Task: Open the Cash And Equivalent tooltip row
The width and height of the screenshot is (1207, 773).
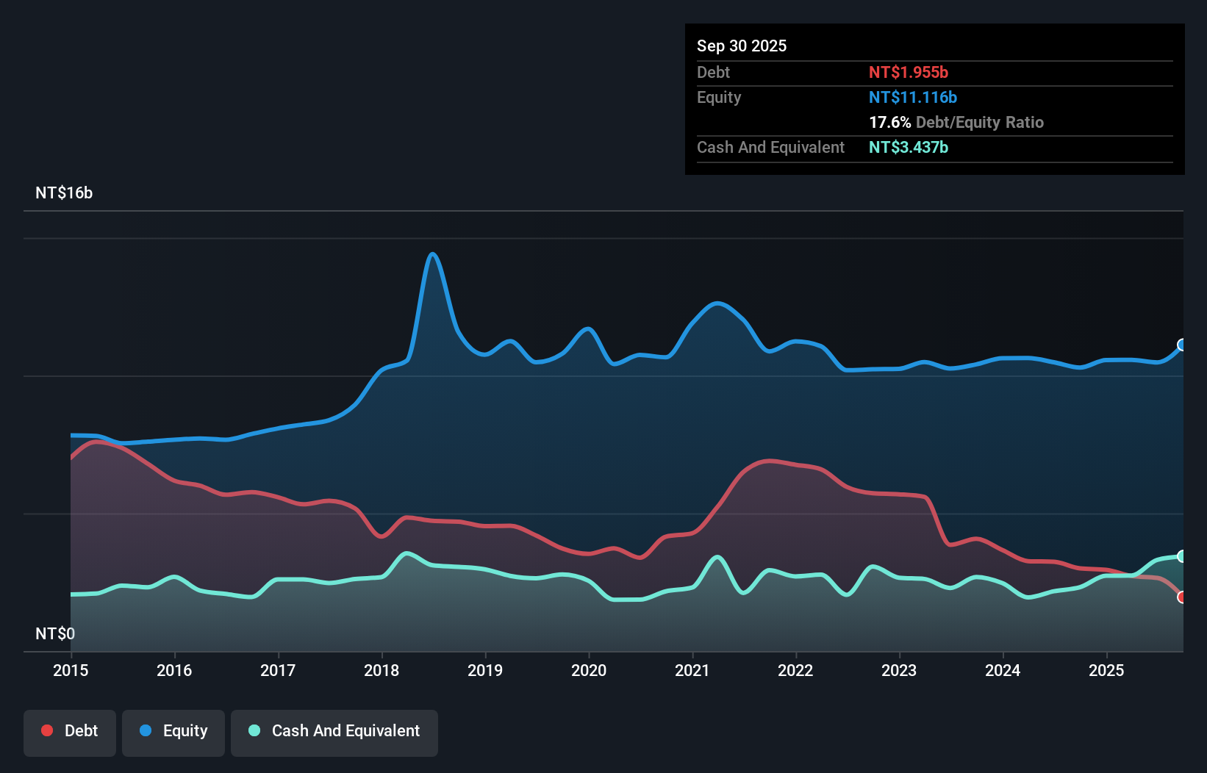Action: click(x=770, y=147)
